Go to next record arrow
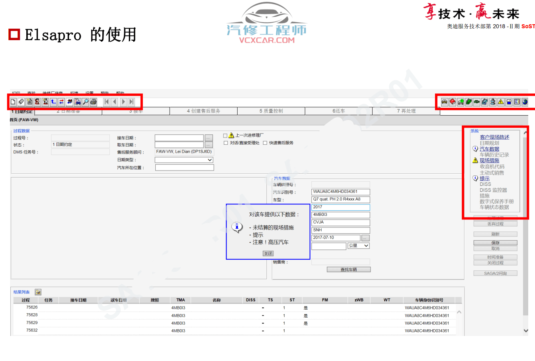Screen dimensions: 535x361 pyautogui.click(x=123, y=102)
